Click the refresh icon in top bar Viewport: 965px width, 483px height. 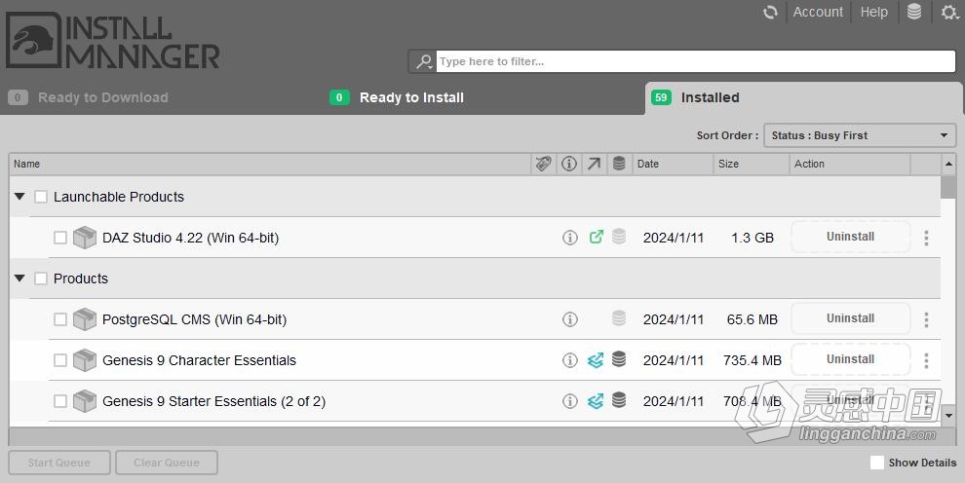[770, 13]
